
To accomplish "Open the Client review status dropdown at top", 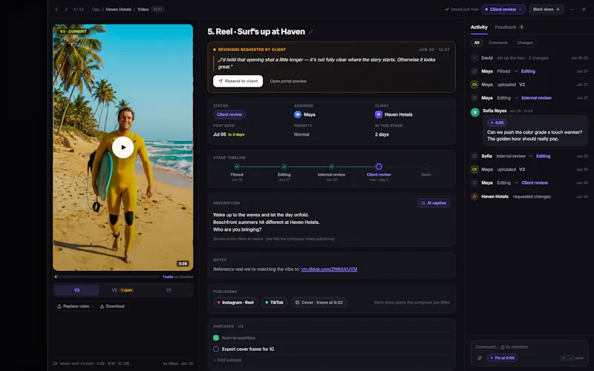I will pyautogui.click(x=503, y=9).
